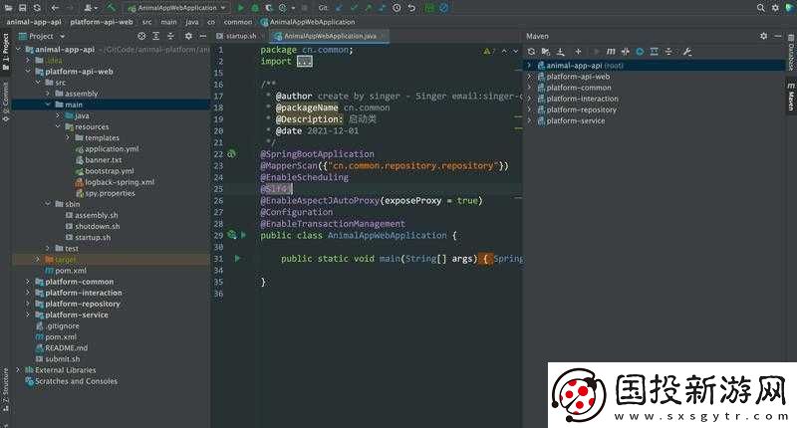The width and height of the screenshot is (797, 428).
Task: Open Maven settings wrench icon
Action: [687, 51]
